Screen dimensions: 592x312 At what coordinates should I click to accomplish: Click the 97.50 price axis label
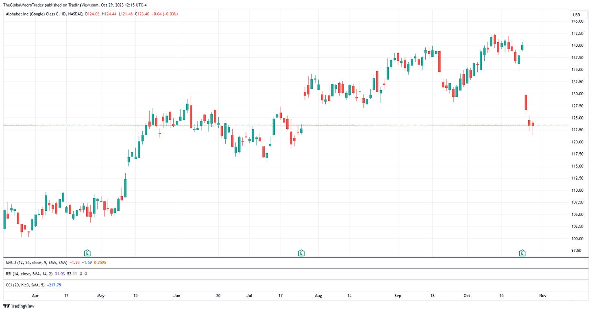tap(577, 251)
